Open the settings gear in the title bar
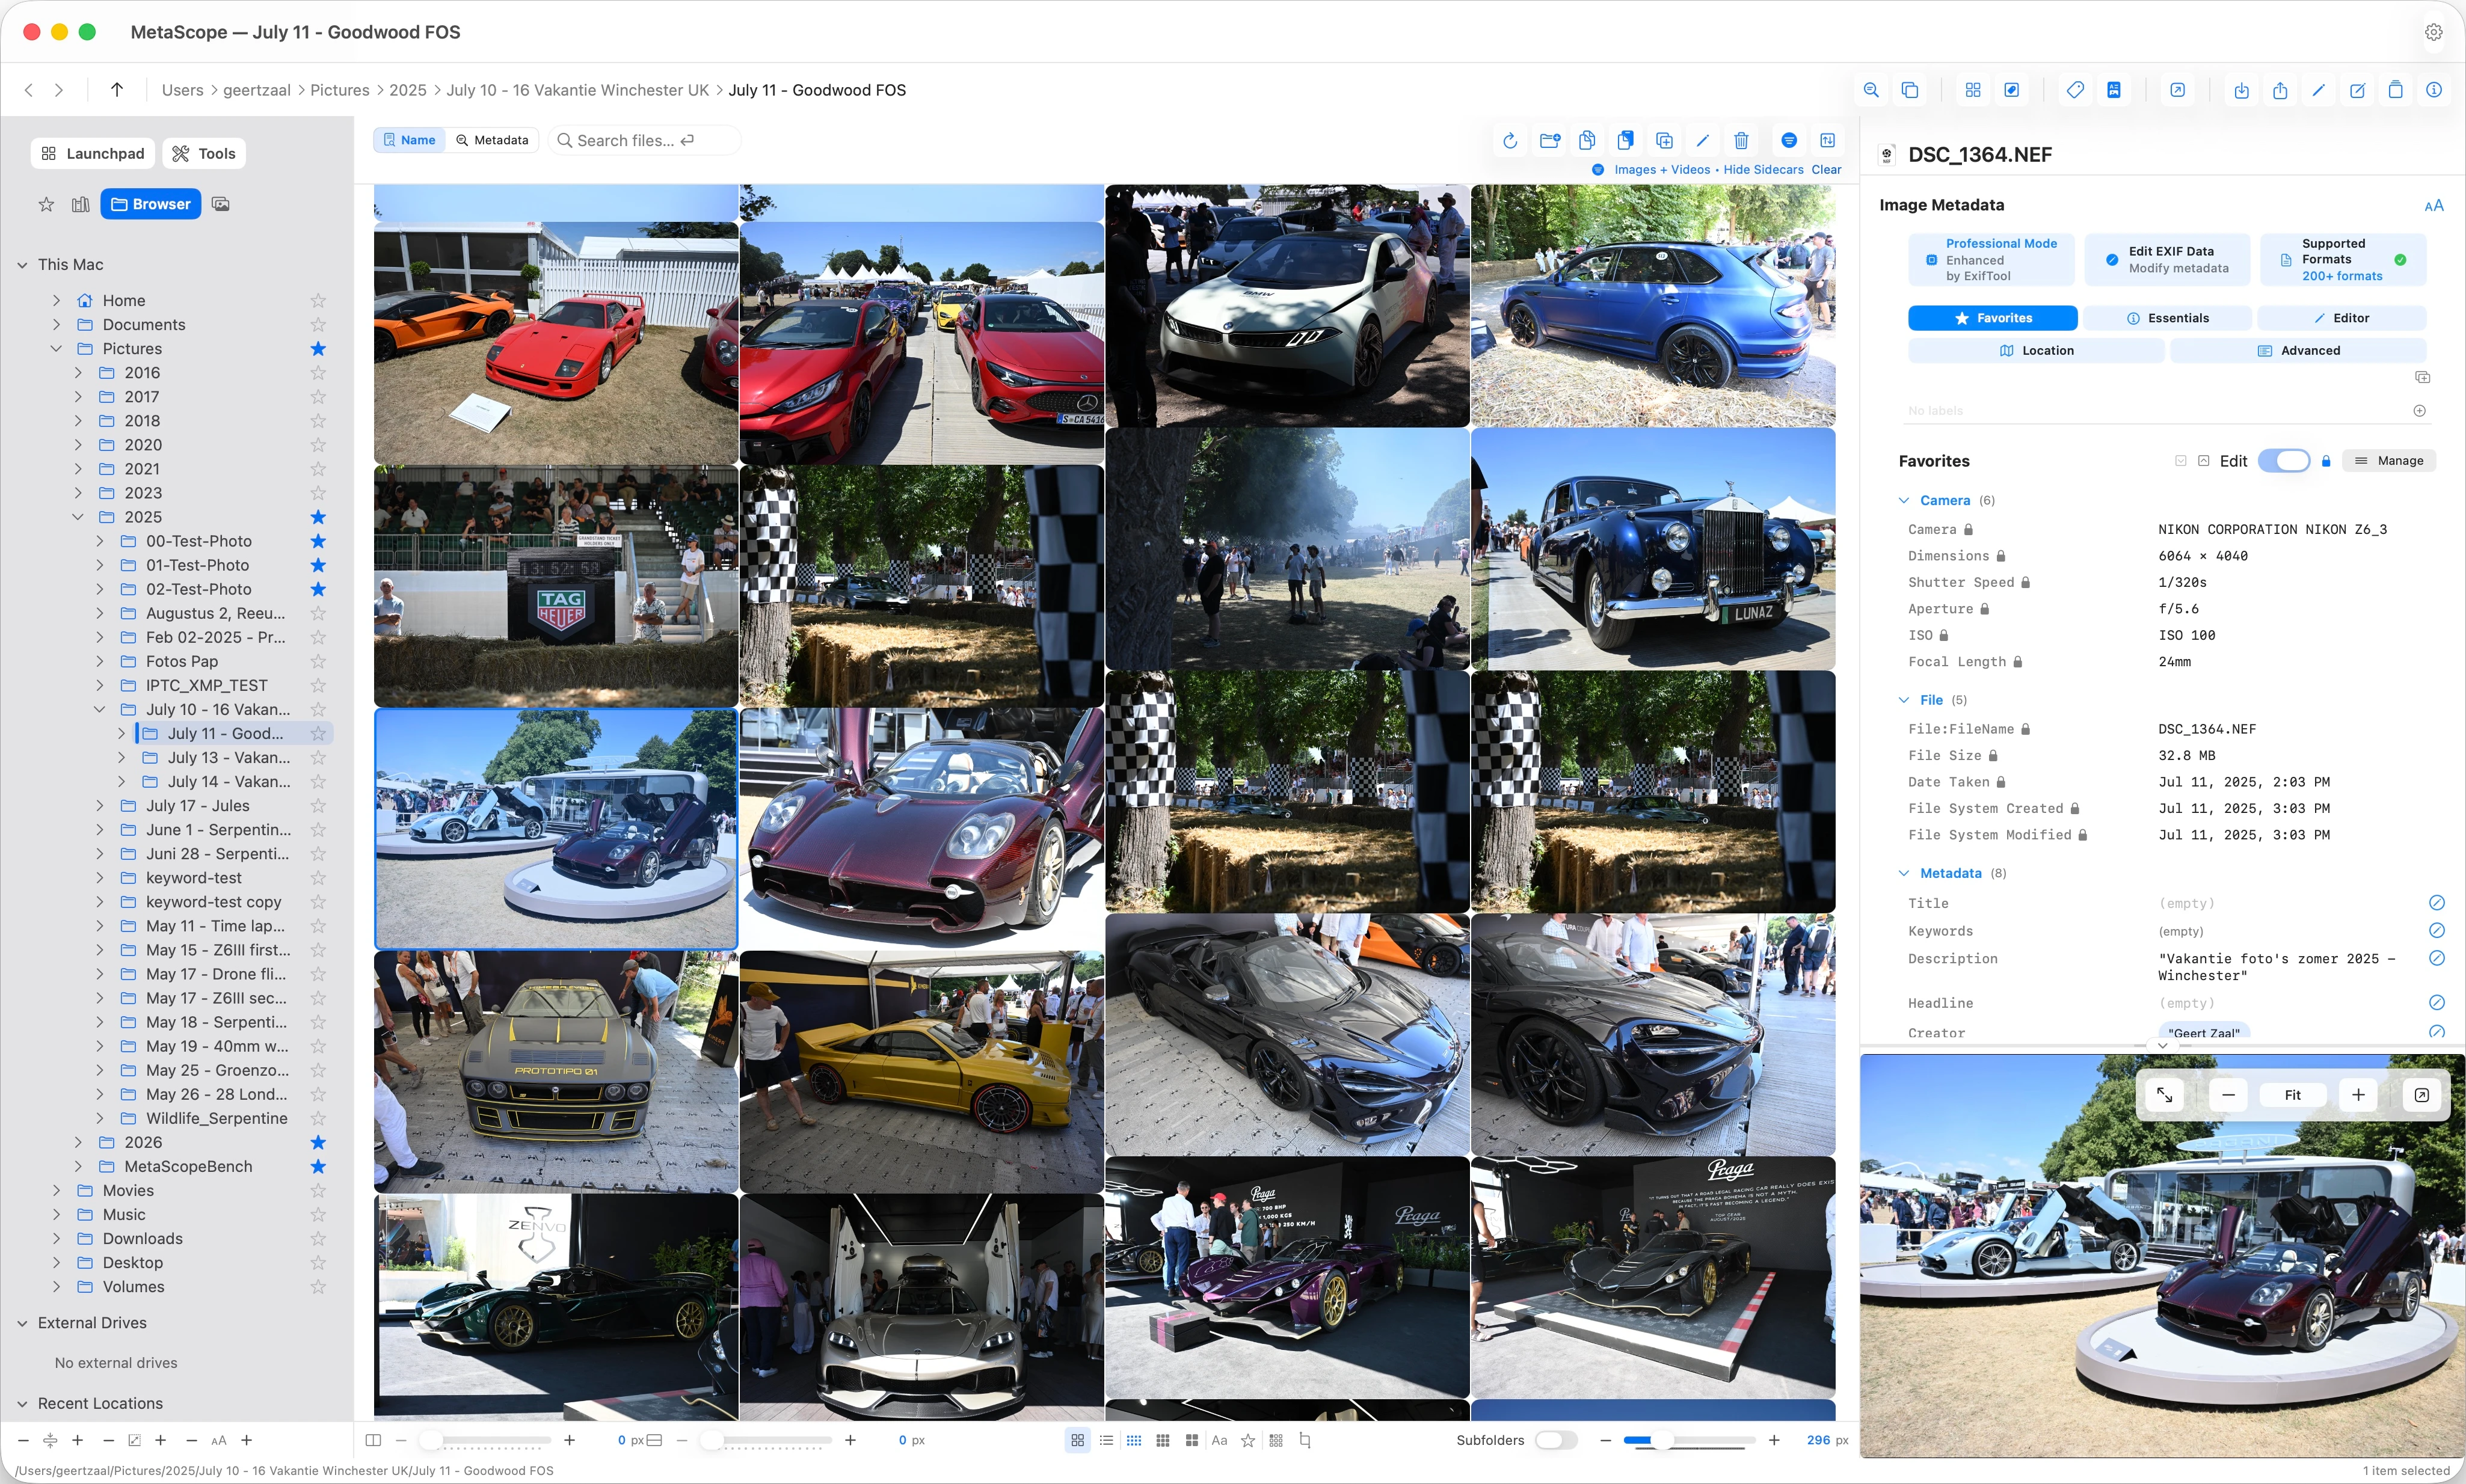 (x=2433, y=32)
